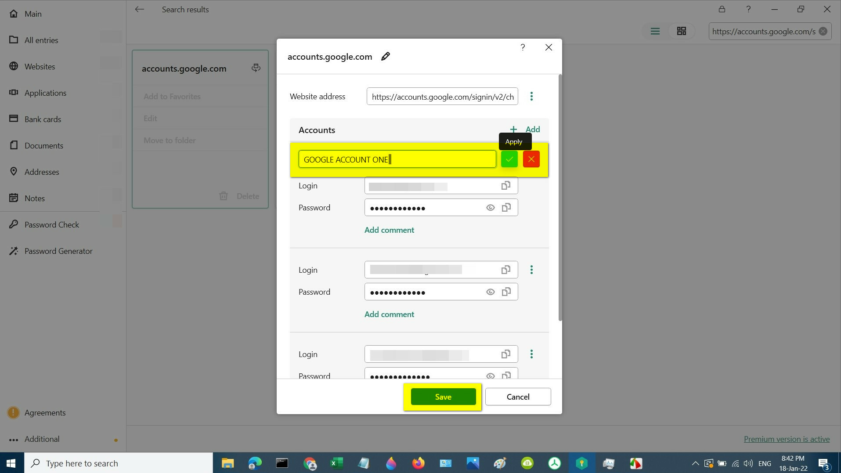Open Excel from taskbar
Viewport: 841px width, 473px height.
click(x=336, y=463)
